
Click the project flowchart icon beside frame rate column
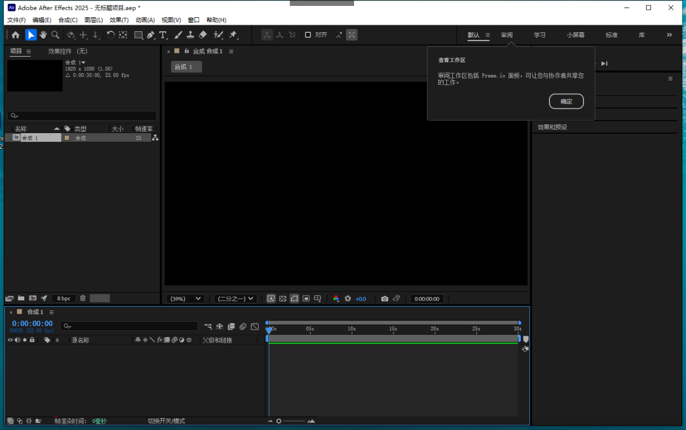point(155,138)
